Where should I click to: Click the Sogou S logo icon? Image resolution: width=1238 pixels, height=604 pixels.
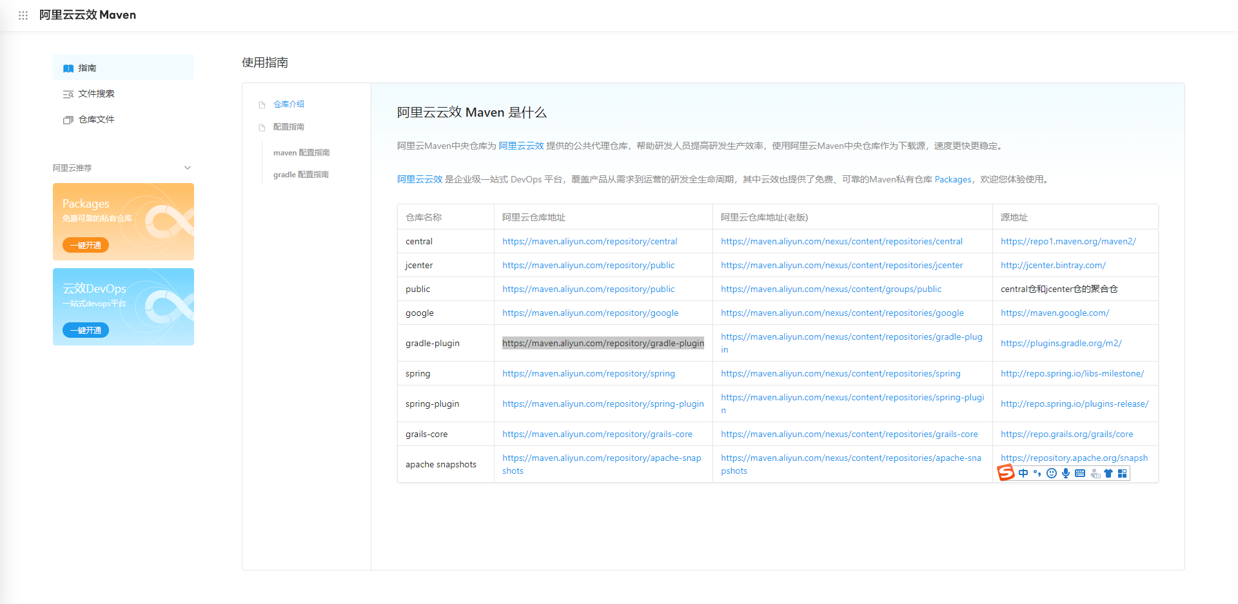tap(1006, 472)
